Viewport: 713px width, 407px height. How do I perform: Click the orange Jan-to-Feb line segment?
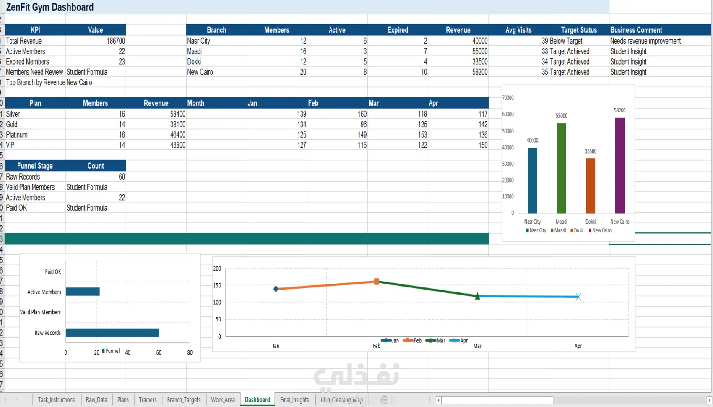pos(326,285)
